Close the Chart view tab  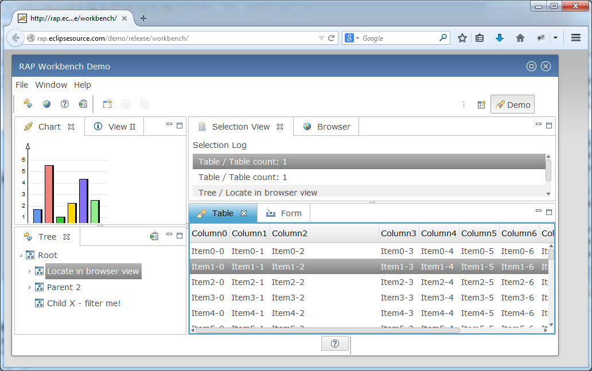click(71, 127)
